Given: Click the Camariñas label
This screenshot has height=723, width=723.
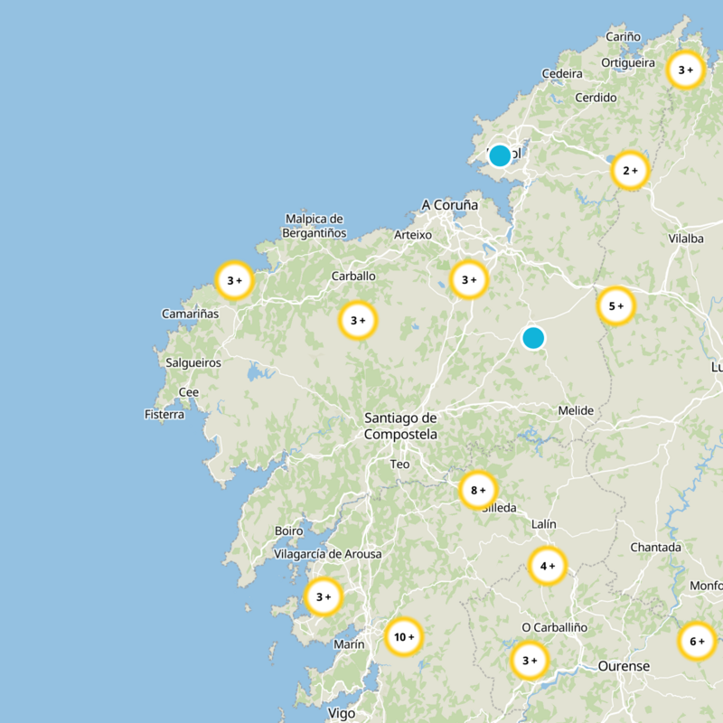Looking at the screenshot, I should tap(190, 314).
